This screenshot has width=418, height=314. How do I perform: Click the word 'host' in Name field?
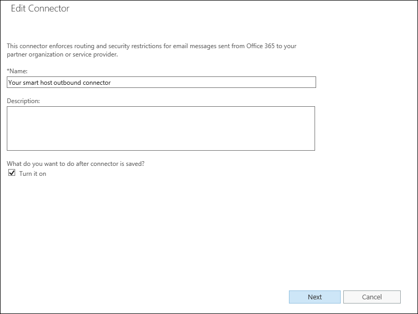click(46, 83)
